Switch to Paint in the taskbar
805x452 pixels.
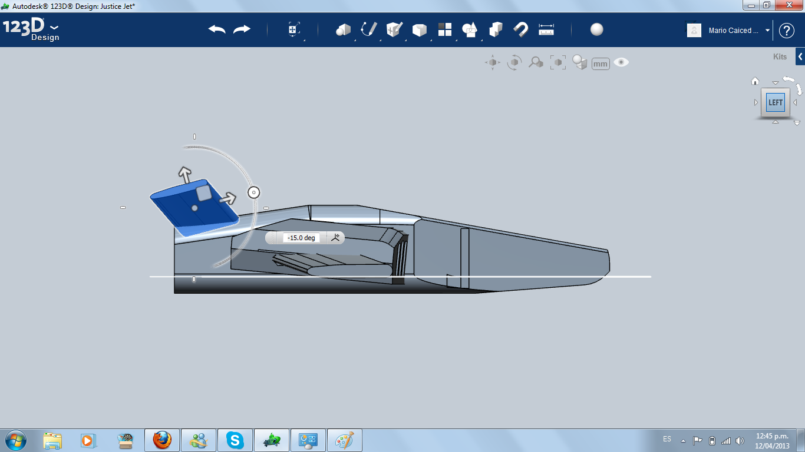pos(344,440)
